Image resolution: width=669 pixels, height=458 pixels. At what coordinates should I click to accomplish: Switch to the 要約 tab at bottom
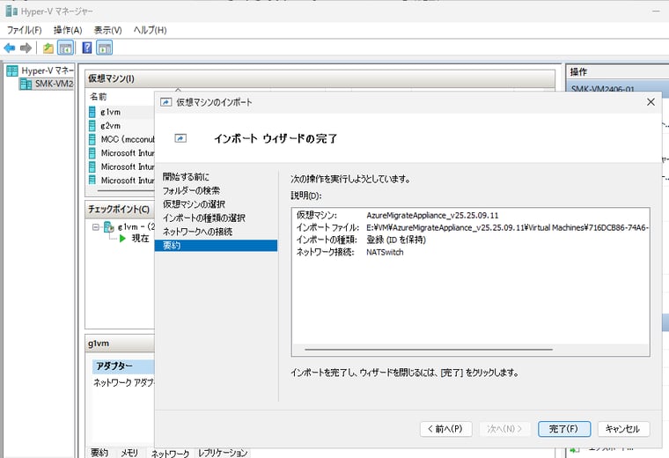click(x=99, y=453)
